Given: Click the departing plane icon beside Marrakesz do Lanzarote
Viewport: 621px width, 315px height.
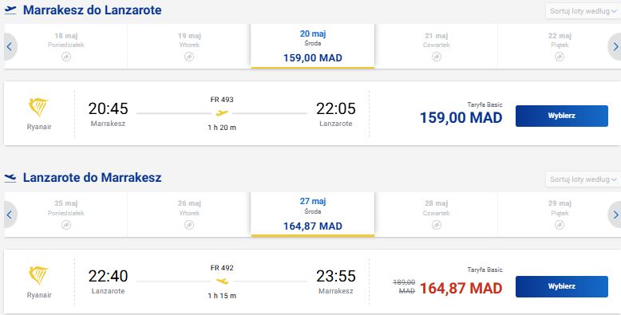Looking at the screenshot, I should pos(10,10).
